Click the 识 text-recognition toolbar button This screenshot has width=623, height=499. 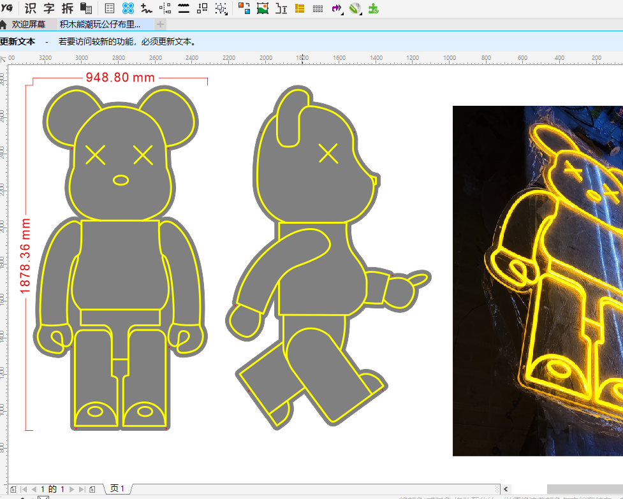tap(30, 8)
